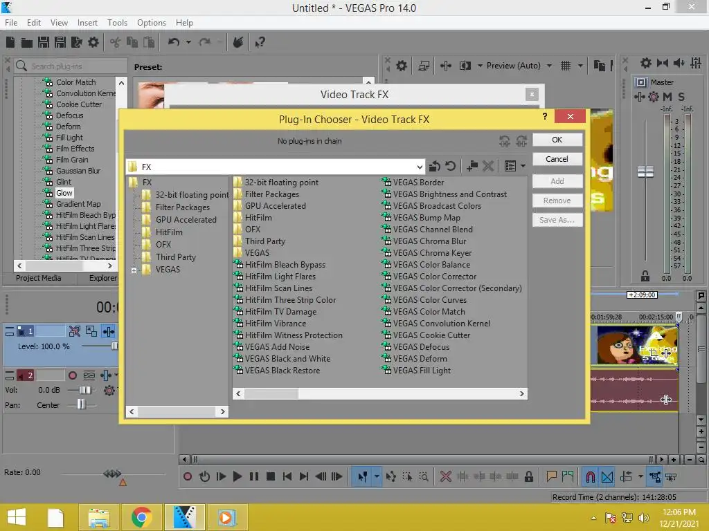Stop playback with the Stop button
This screenshot has height=531, width=709.
271,476
